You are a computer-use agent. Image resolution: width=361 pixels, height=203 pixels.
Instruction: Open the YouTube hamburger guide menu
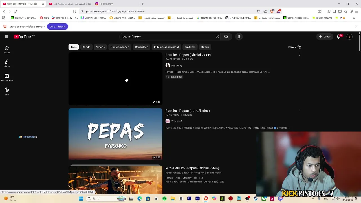7,37
